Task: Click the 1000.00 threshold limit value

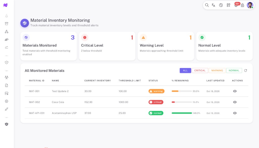Action: tap(123, 102)
